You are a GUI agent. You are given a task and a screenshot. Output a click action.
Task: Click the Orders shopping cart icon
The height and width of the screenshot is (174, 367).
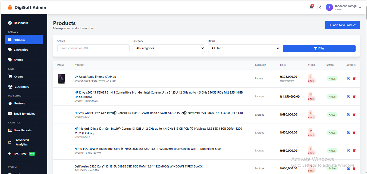(10, 77)
